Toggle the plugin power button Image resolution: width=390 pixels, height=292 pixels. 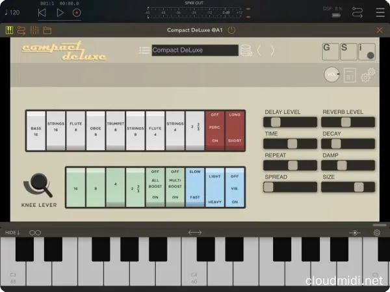(231, 30)
